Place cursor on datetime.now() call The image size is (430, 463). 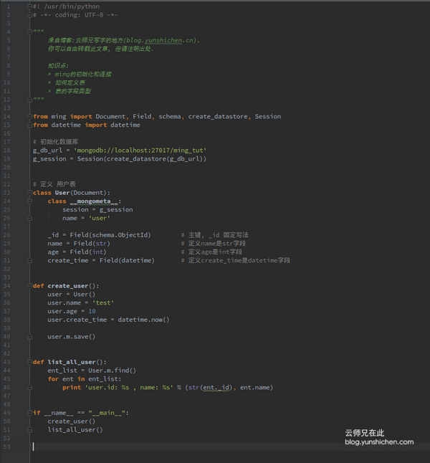pos(143,320)
